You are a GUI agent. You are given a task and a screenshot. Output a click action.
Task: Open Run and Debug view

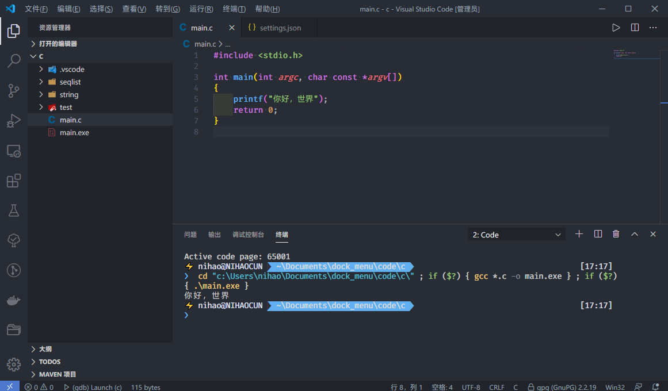pyautogui.click(x=14, y=121)
